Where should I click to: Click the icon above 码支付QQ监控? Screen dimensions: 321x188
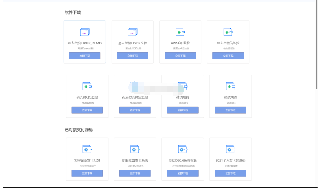[x=87, y=86]
